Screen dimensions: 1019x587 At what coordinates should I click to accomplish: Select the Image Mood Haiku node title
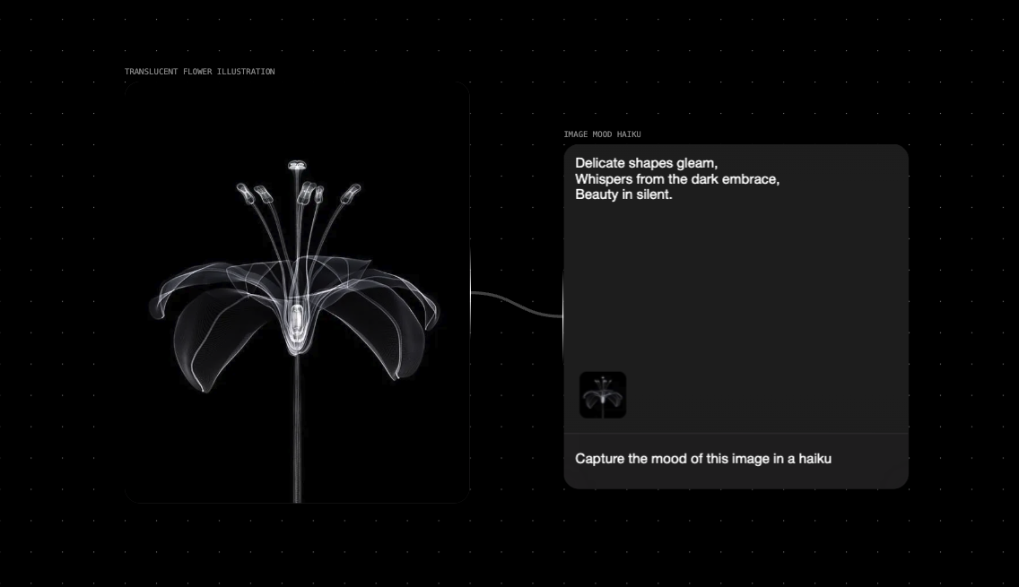(602, 134)
